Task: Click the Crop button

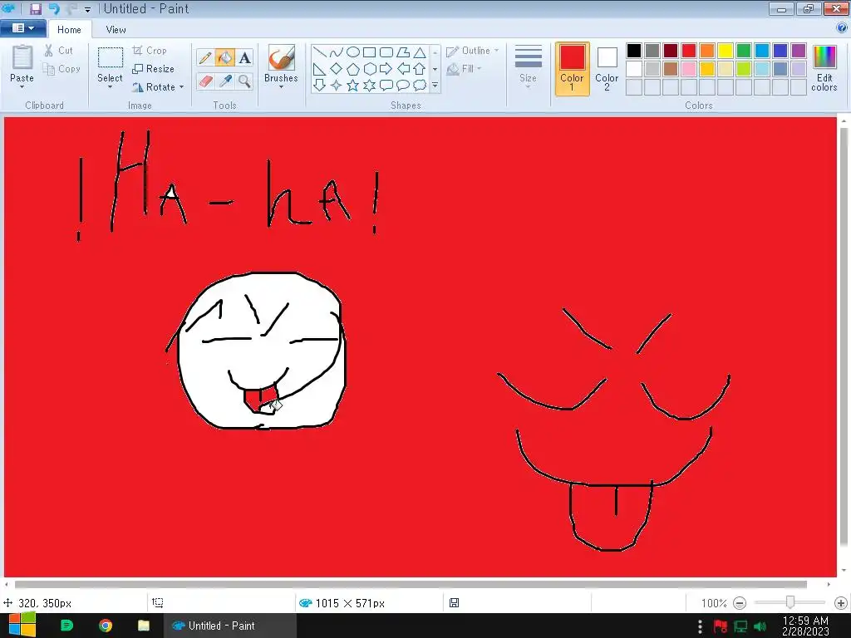Action: tap(150, 51)
